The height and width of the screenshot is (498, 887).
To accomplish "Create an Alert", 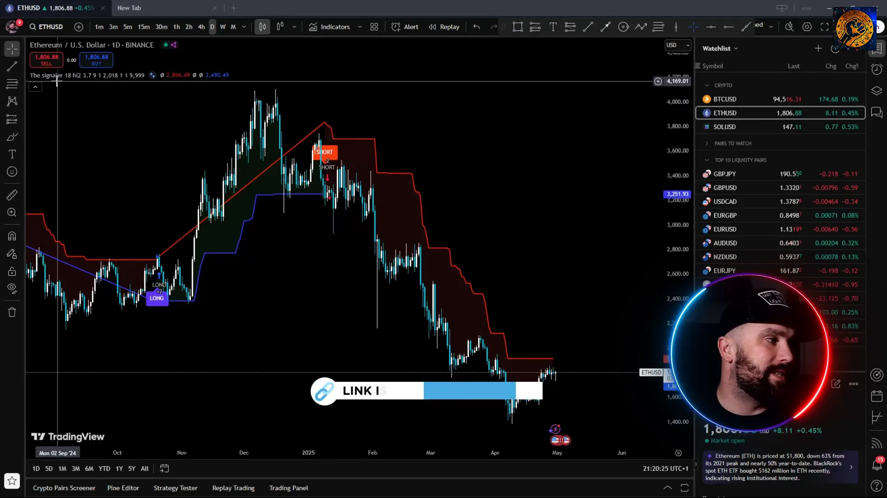I will [x=405, y=27].
